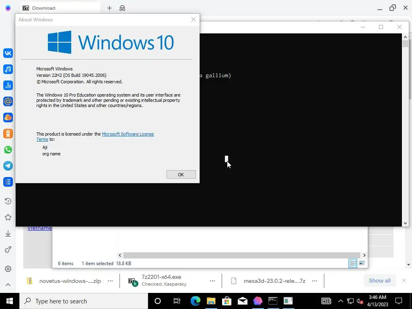Open the VK shortcut in browser sidebar
Viewport: 412px width, 309px height.
(8, 53)
